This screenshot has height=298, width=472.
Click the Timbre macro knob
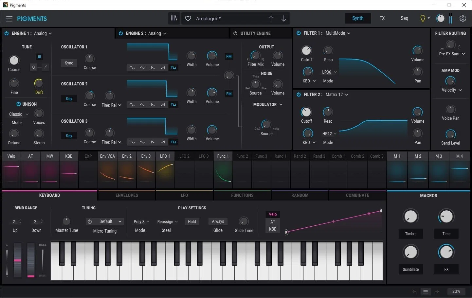pos(410,216)
